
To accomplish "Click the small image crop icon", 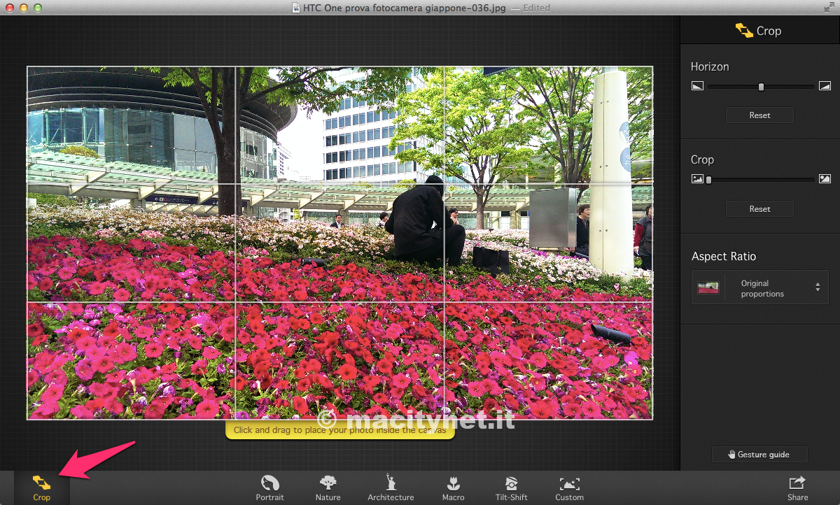I will click(697, 179).
